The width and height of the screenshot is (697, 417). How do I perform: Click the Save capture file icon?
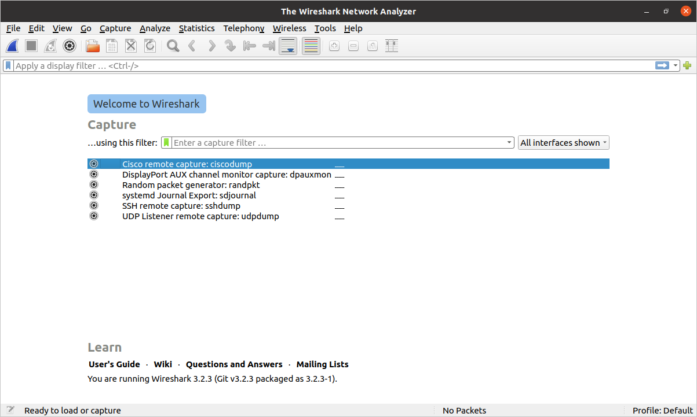pyautogui.click(x=112, y=46)
